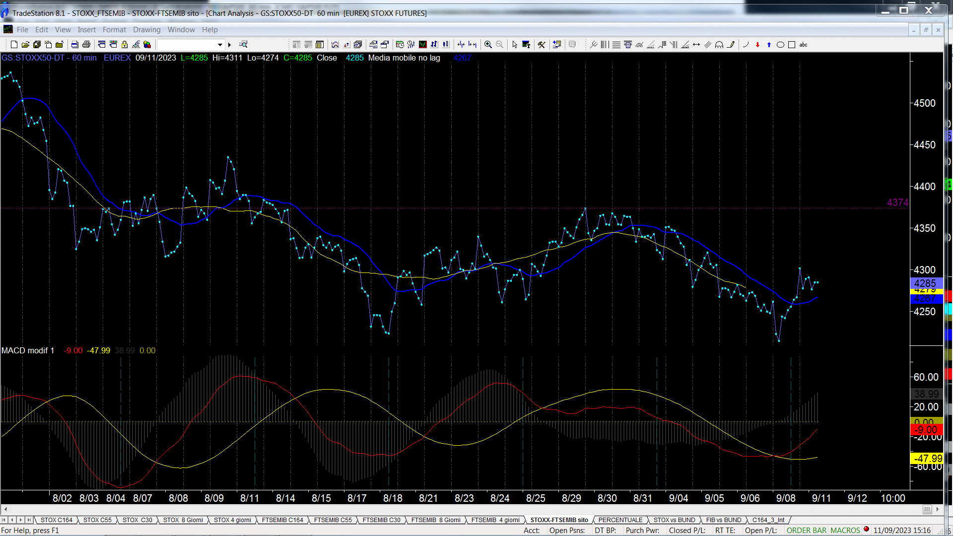Image resolution: width=953 pixels, height=536 pixels.
Task: Switch to the C164_3_Int tab
Action: pos(768,520)
